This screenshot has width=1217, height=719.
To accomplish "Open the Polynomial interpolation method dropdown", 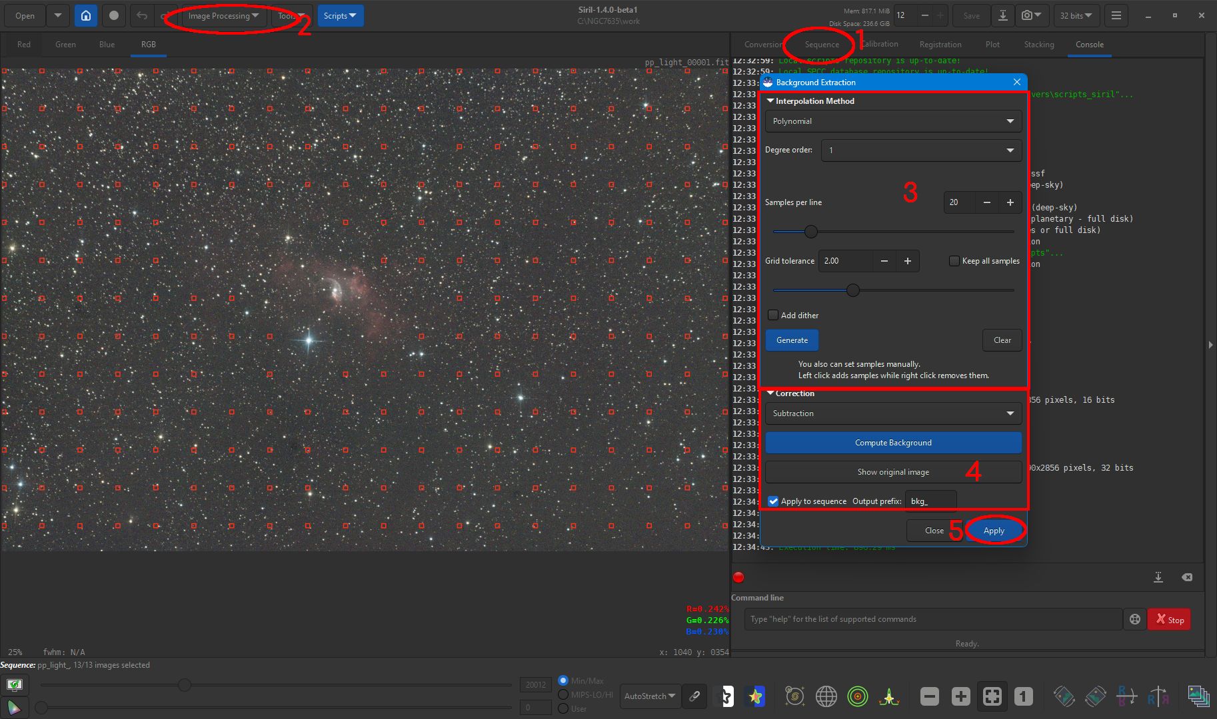I will pos(893,121).
